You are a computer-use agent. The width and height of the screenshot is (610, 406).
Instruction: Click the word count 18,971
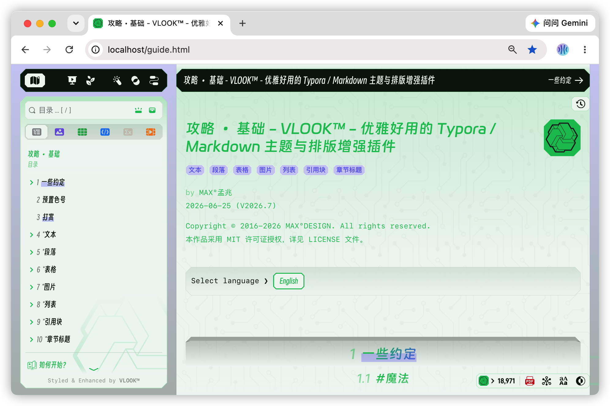point(506,381)
